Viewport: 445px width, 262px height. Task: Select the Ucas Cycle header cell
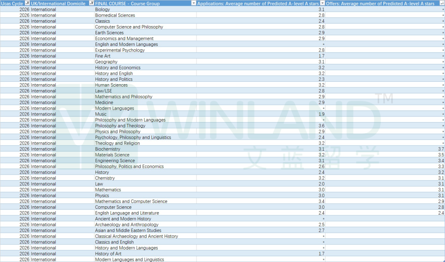pyautogui.click(x=15, y=3)
